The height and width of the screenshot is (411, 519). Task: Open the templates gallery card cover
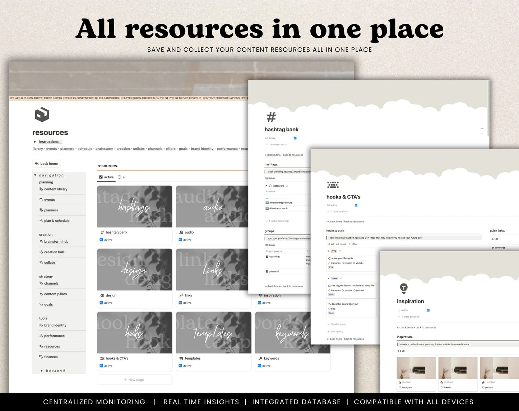pos(213,332)
